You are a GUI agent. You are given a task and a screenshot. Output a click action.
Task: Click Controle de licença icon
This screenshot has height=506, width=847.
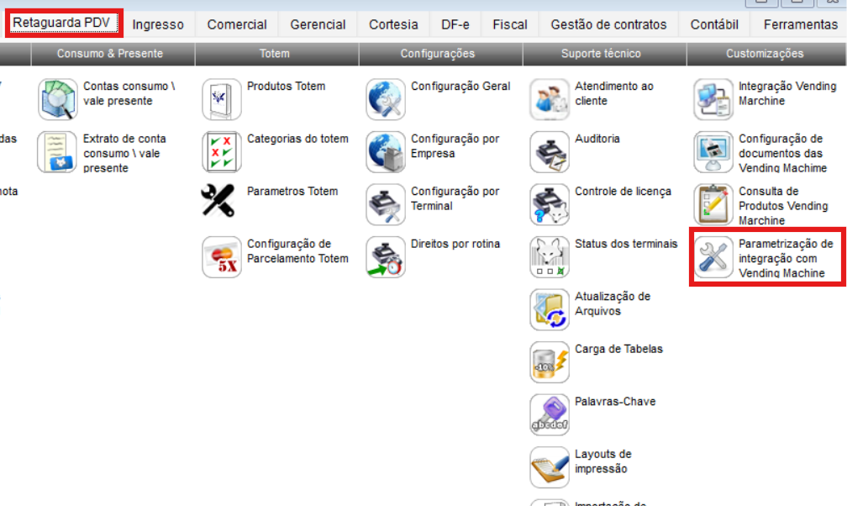pyautogui.click(x=550, y=204)
